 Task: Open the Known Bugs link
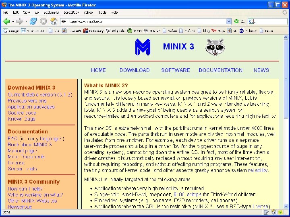pos(21,119)
